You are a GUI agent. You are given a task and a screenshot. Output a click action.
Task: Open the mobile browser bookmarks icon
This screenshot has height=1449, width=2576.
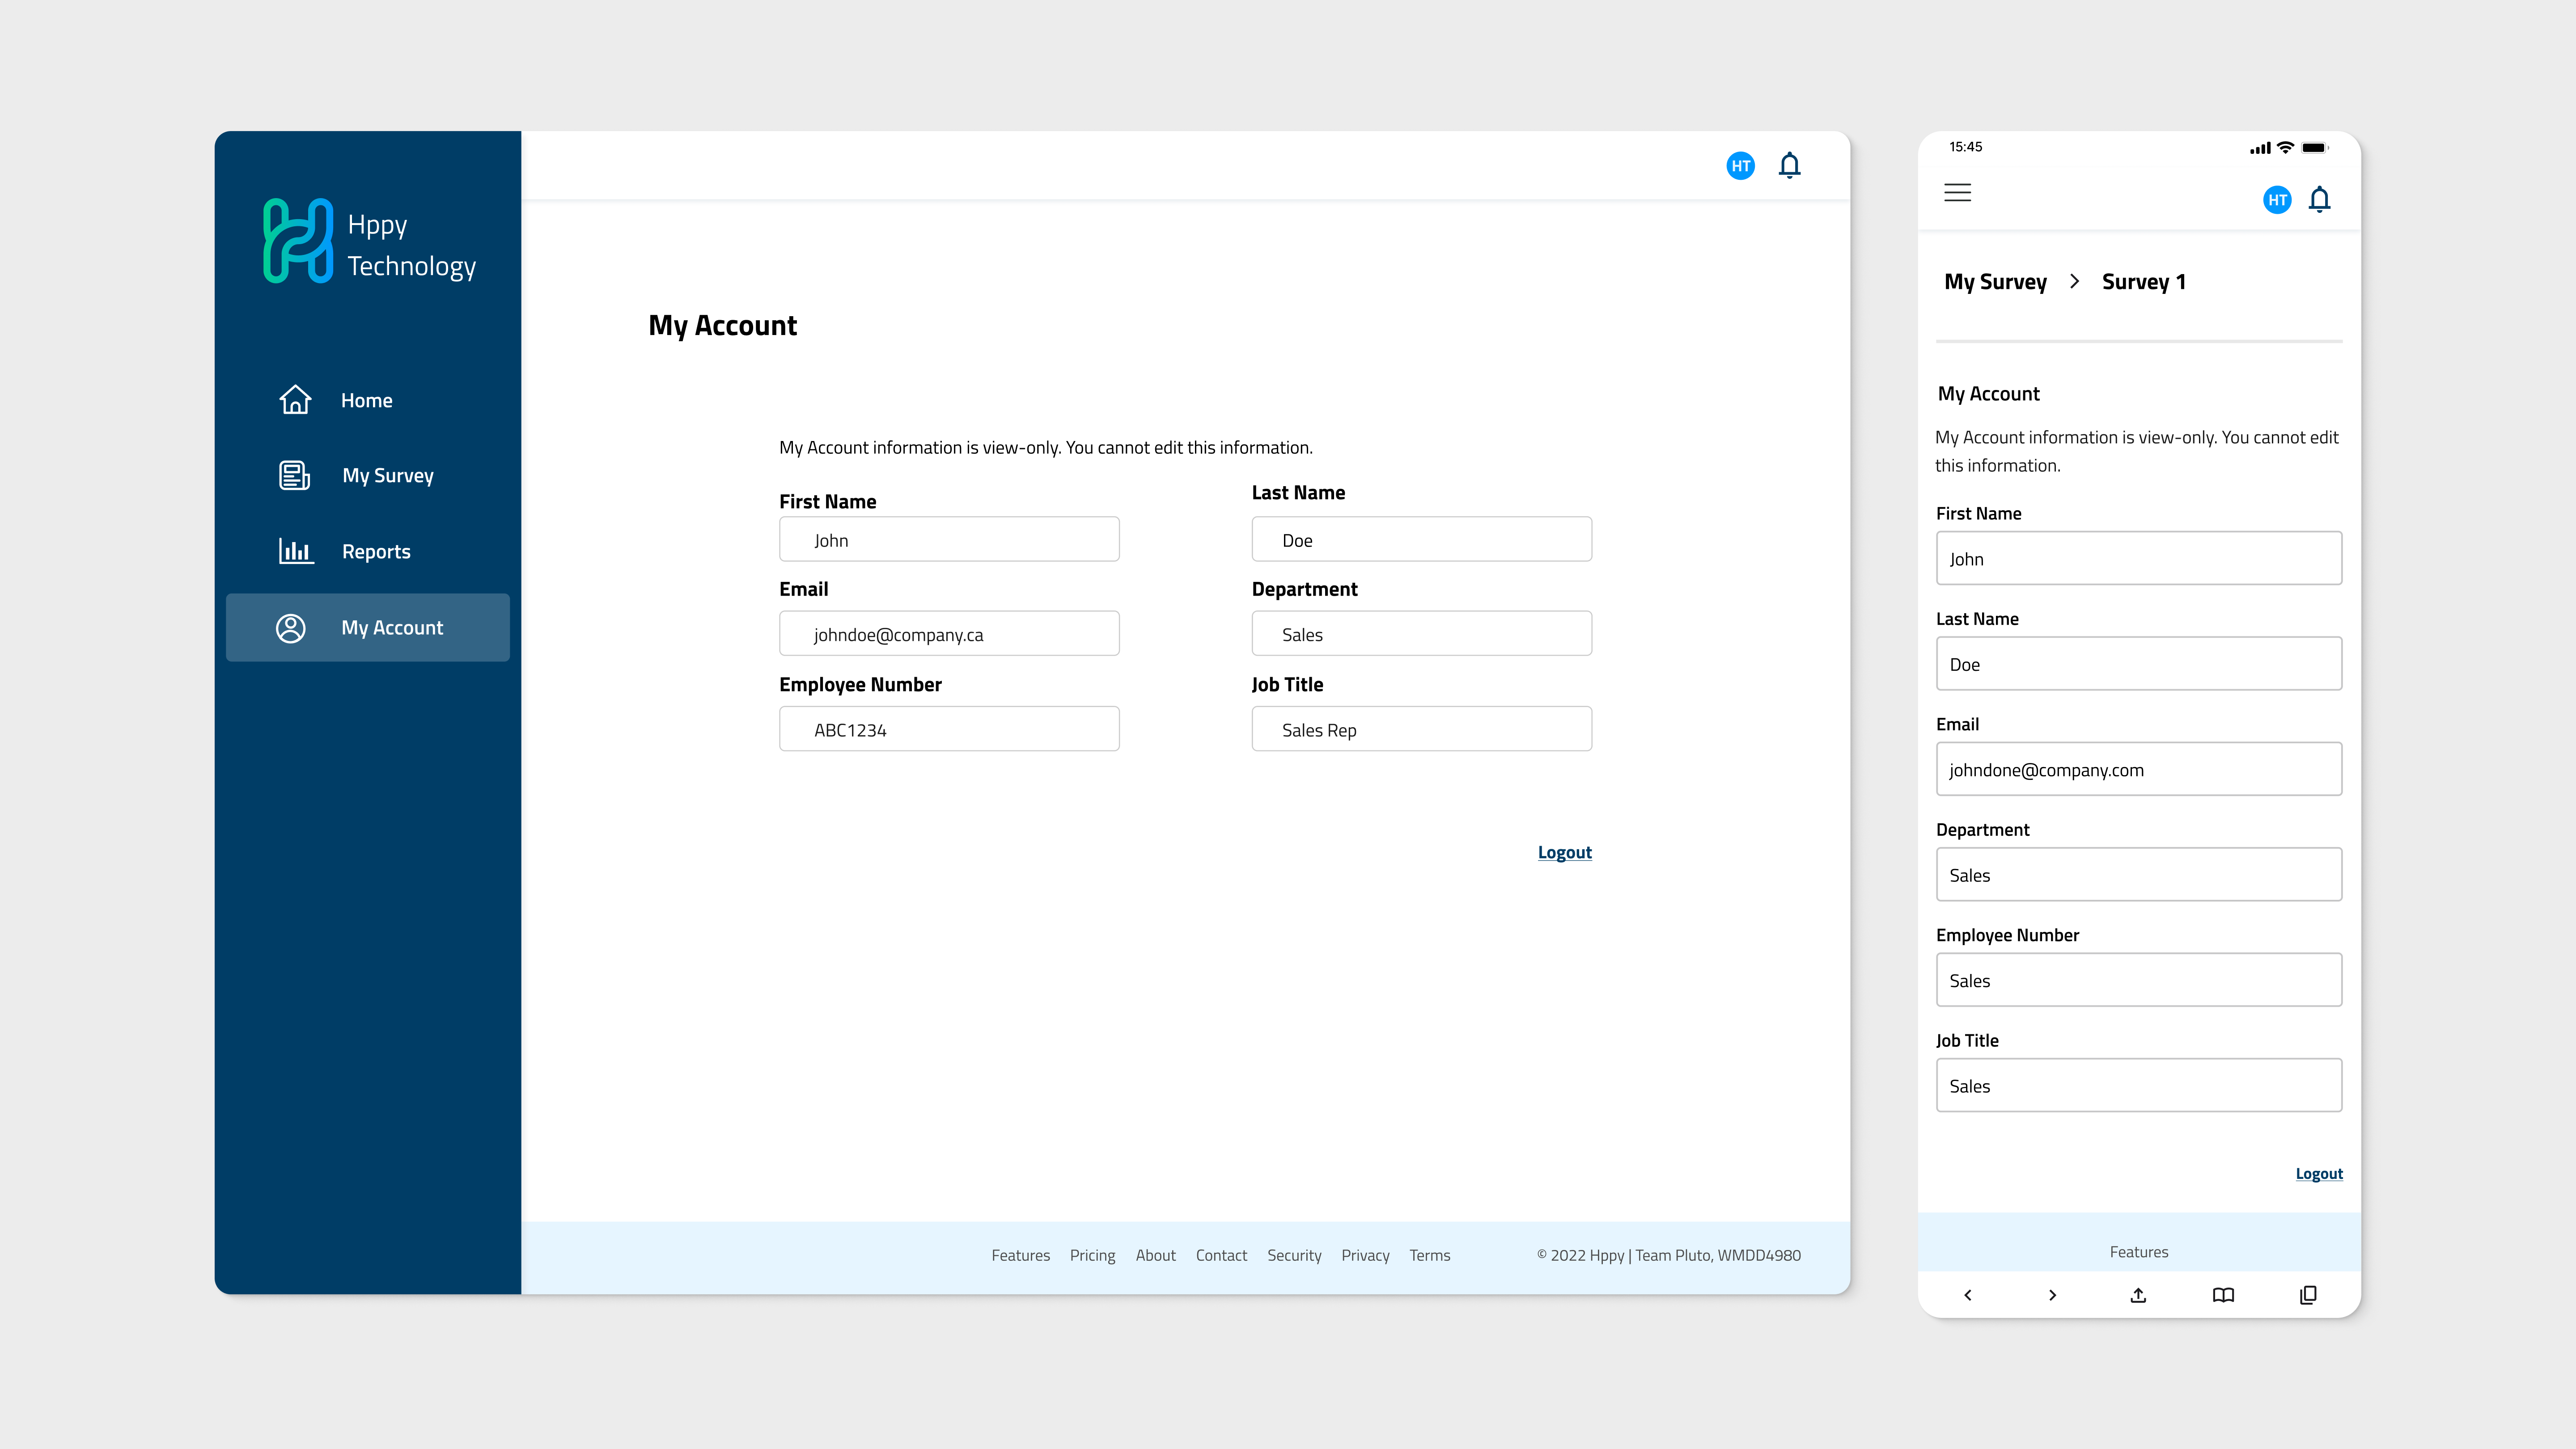coord(2223,1295)
